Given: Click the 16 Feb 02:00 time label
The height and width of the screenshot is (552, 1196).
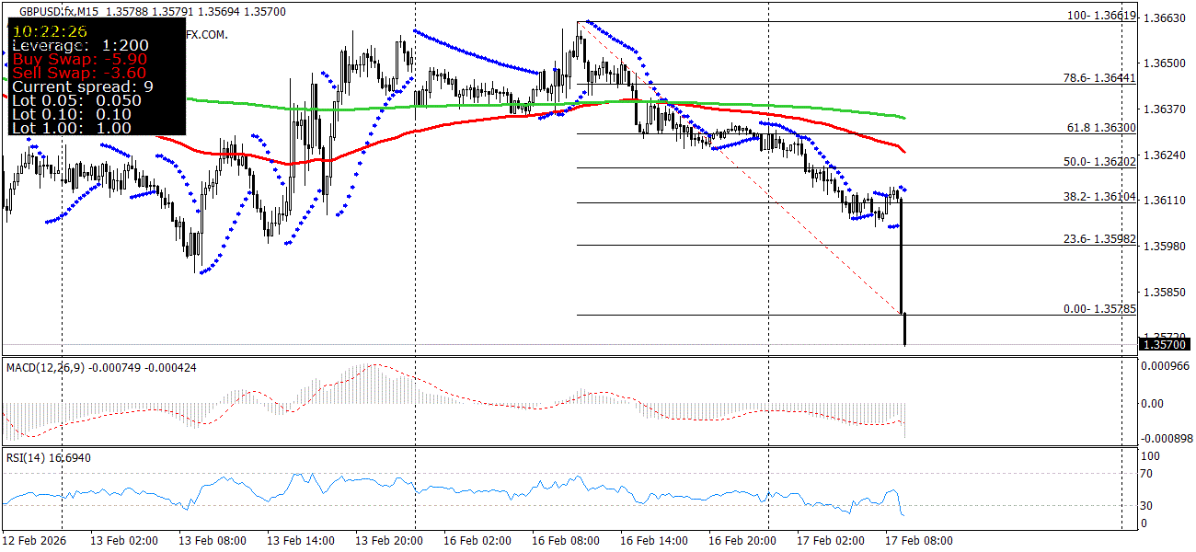Looking at the screenshot, I should pos(477,540).
